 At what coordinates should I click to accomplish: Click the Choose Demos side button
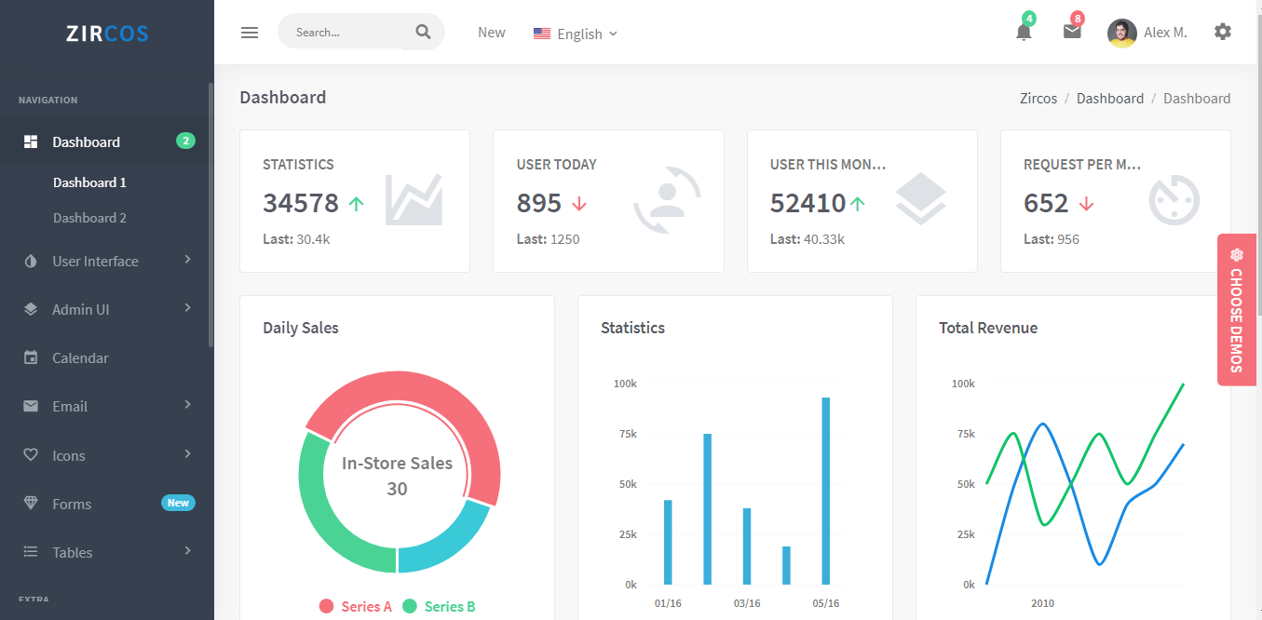(x=1235, y=309)
